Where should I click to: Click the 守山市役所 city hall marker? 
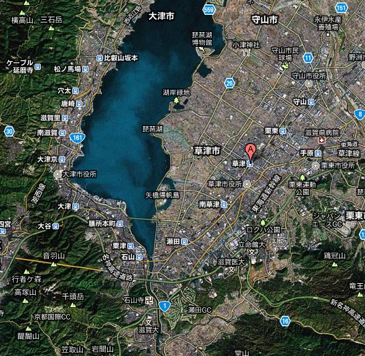[x=309, y=83]
